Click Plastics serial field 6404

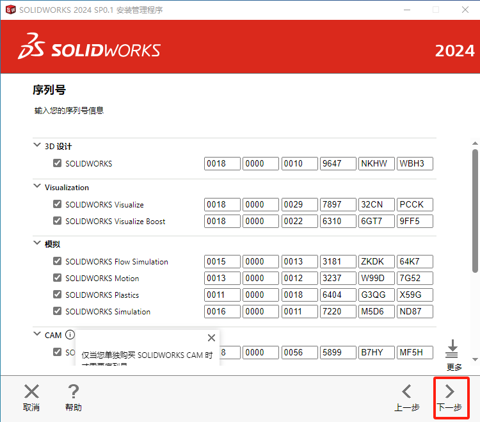[x=338, y=295]
